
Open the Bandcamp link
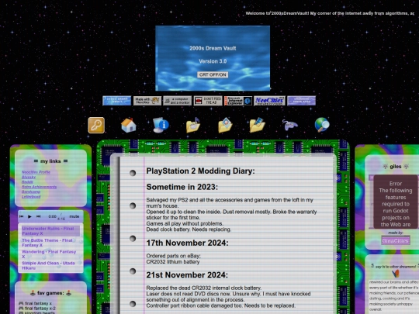pyautogui.click(x=31, y=192)
